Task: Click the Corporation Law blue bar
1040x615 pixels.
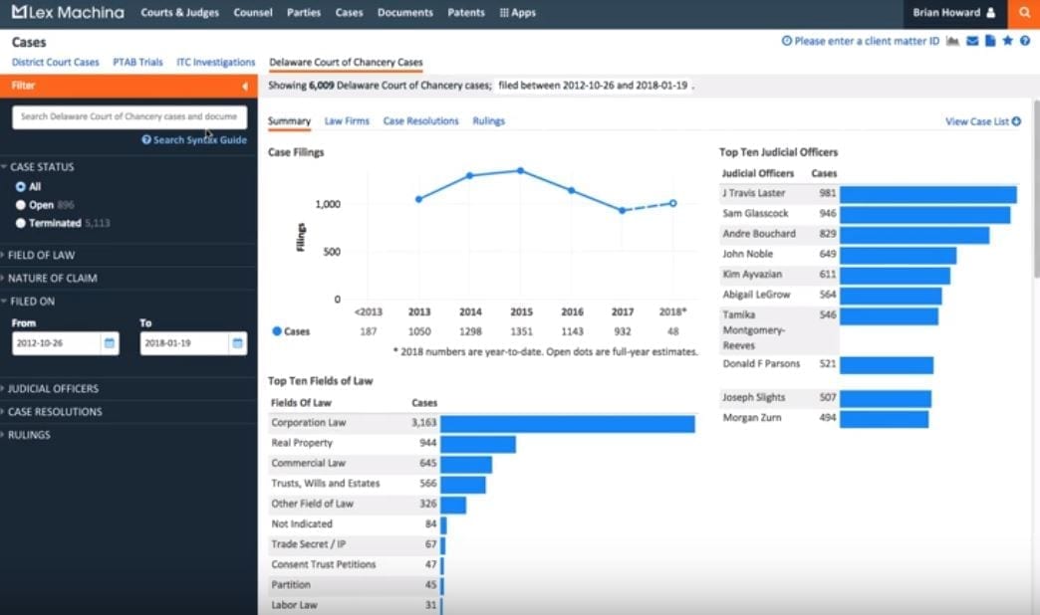Action: point(567,423)
